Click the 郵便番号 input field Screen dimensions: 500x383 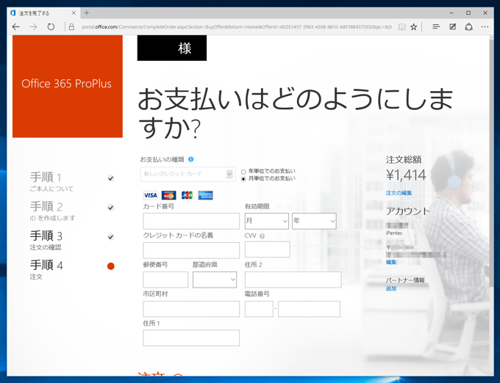click(x=165, y=280)
